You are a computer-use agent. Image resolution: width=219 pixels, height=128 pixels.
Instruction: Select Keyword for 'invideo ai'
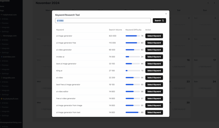click(x=154, y=57)
